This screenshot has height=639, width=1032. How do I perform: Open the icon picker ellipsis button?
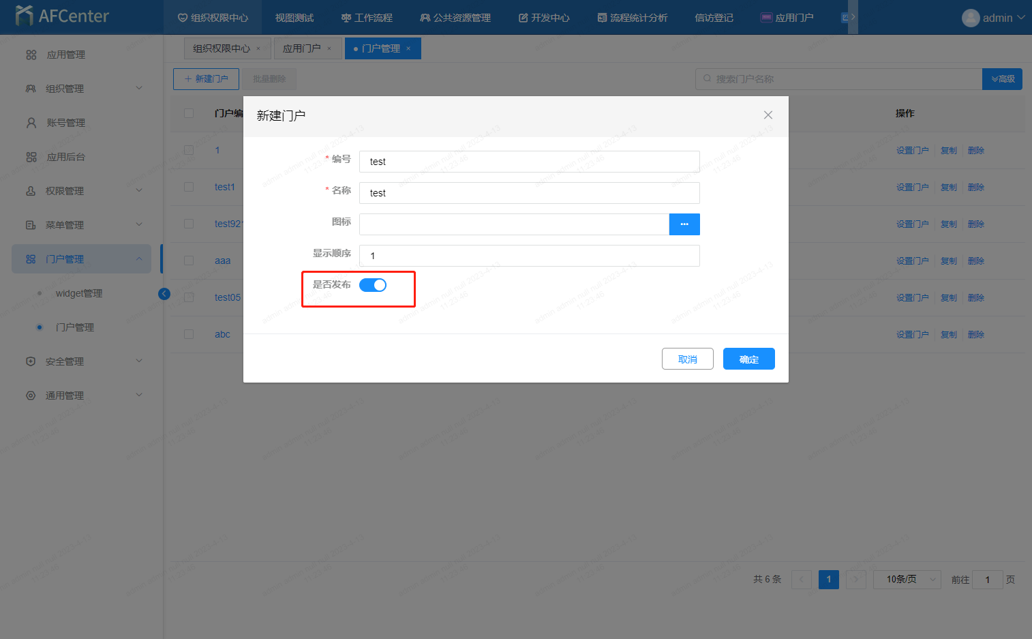(x=684, y=224)
